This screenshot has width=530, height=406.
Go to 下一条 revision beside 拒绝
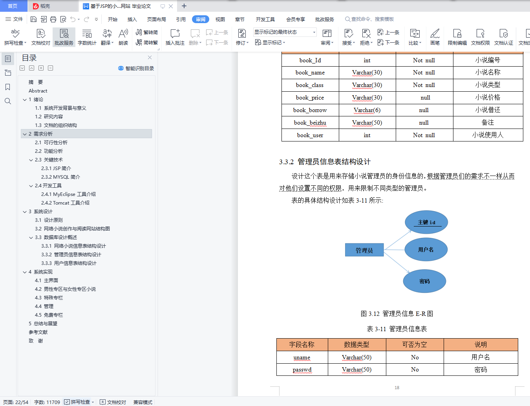[x=388, y=42]
